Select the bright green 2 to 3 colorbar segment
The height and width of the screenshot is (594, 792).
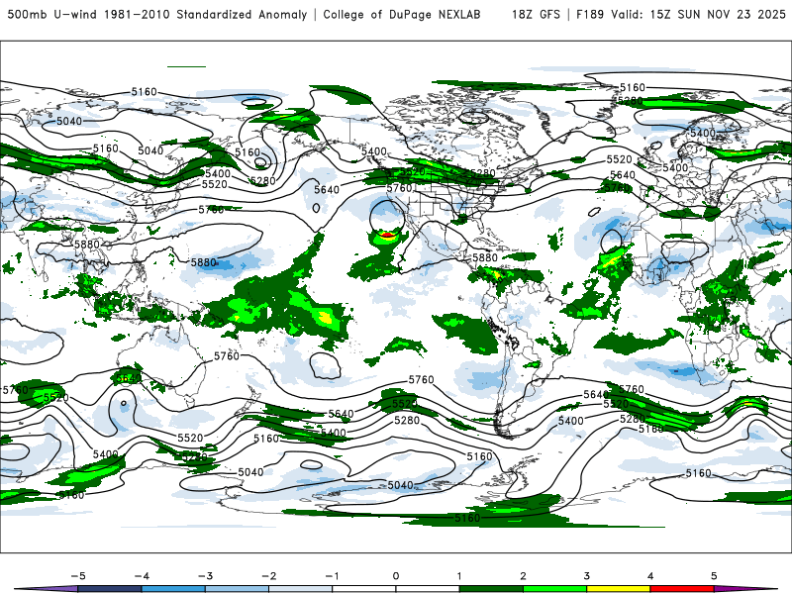(555, 589)
